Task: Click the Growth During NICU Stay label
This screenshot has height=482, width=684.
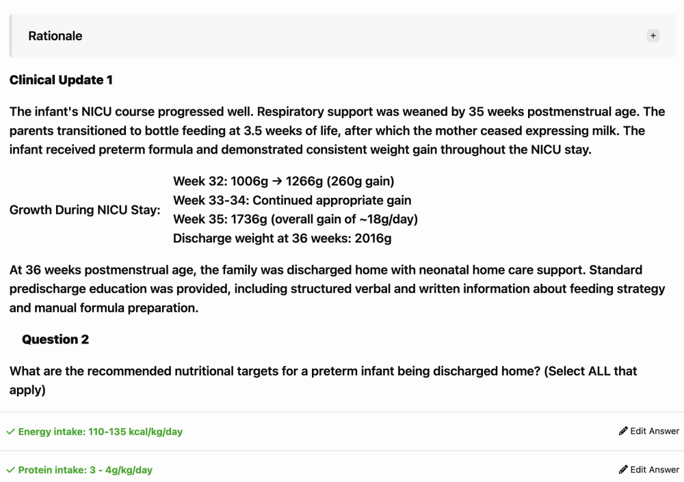Action: 85,210
